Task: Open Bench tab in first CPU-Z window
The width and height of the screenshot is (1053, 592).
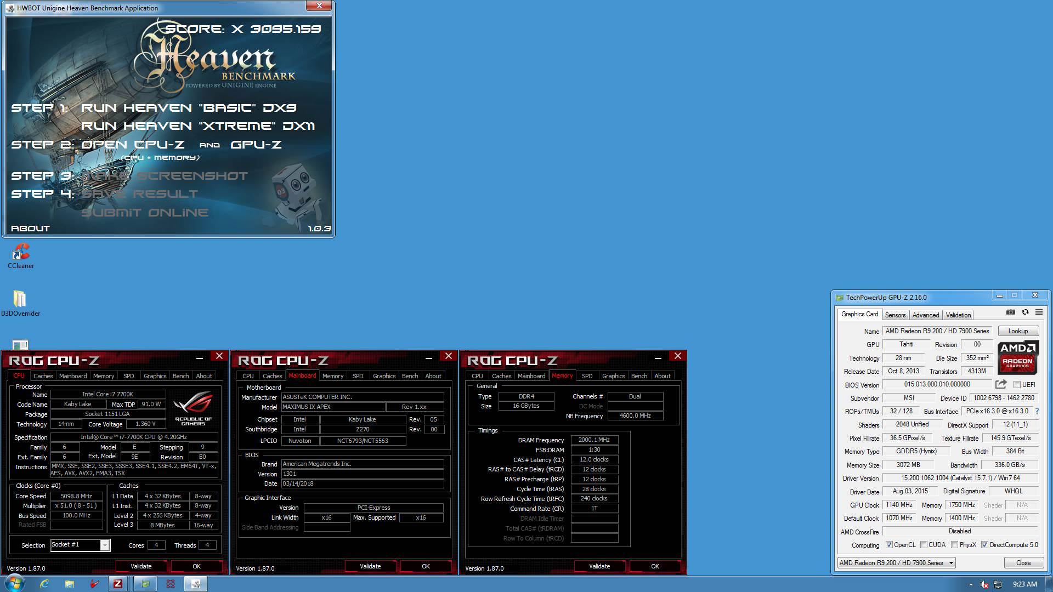Action: [x=180, y=376]
